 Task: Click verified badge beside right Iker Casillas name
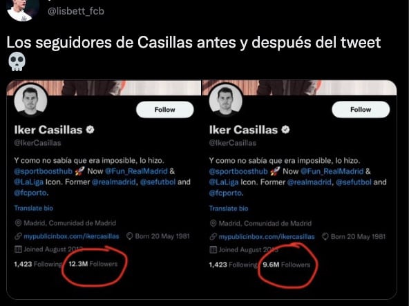pyautogui.click(x=285, y=129)
